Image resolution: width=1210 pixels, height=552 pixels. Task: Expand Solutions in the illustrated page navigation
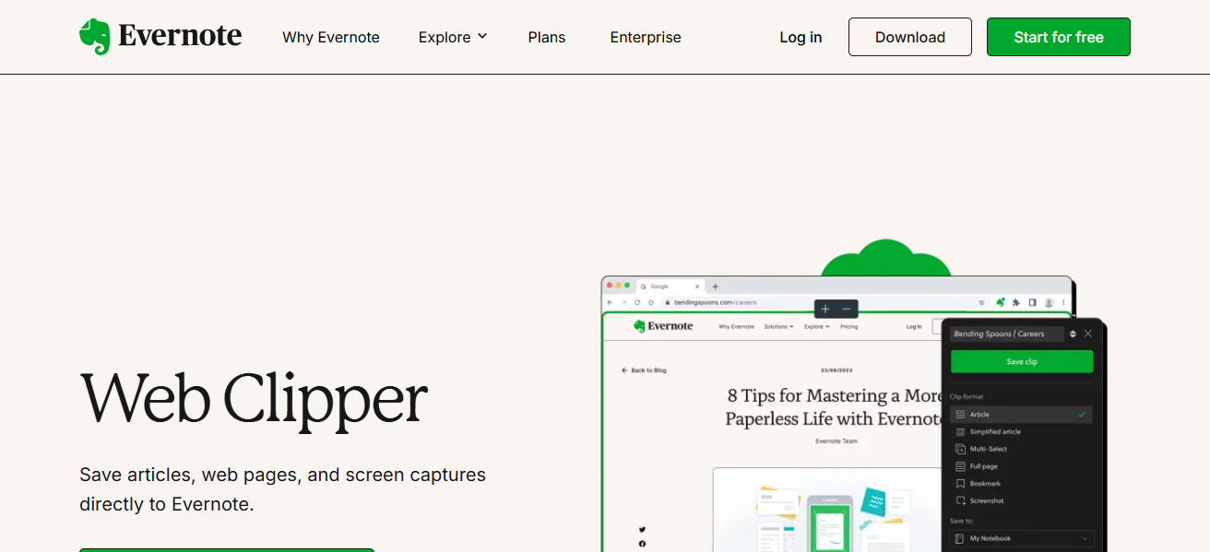coord(778,326)
